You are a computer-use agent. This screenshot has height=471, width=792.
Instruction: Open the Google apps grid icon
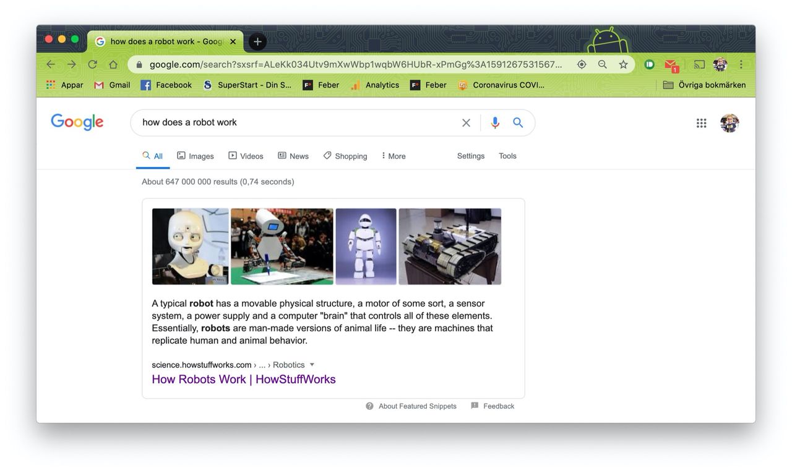tap(701, 123)
